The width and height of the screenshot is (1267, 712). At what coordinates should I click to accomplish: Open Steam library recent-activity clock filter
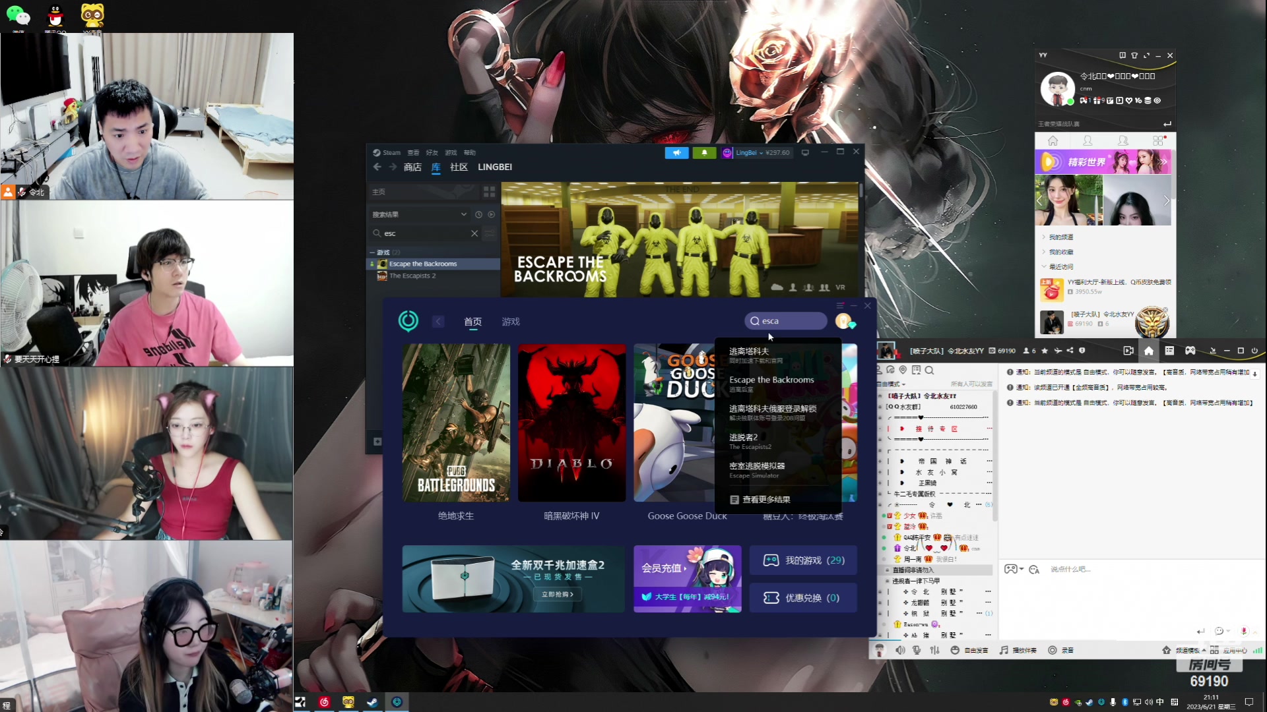[x=478, y=214]
